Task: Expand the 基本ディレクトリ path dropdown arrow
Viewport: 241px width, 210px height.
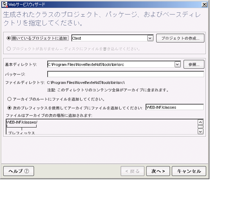Action: (177, 64)
